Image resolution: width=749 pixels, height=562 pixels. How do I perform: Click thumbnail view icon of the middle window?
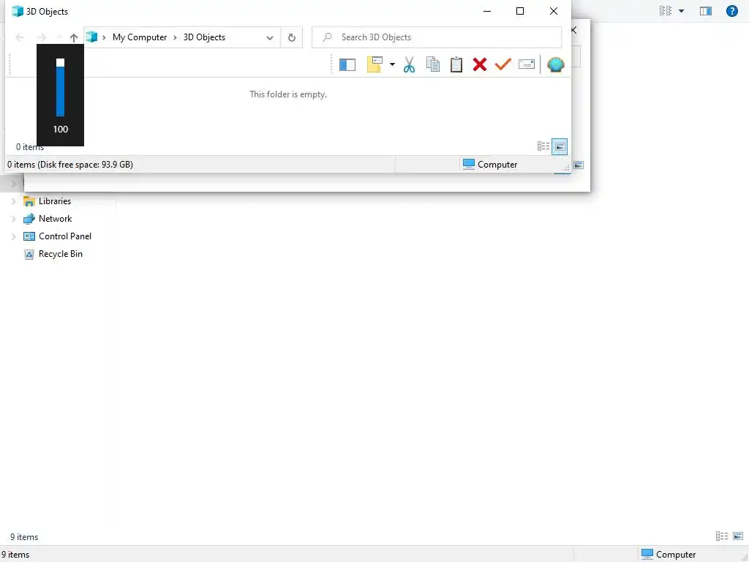[579, 165]
